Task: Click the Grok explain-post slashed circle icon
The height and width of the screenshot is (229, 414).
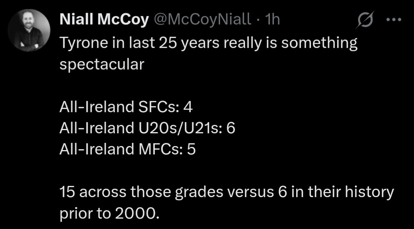Action: [x=365, y=19]
